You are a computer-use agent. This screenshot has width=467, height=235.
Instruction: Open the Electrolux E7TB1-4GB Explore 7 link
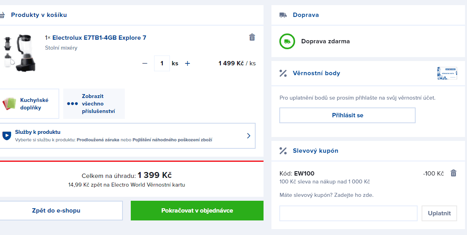pos(99,38)
